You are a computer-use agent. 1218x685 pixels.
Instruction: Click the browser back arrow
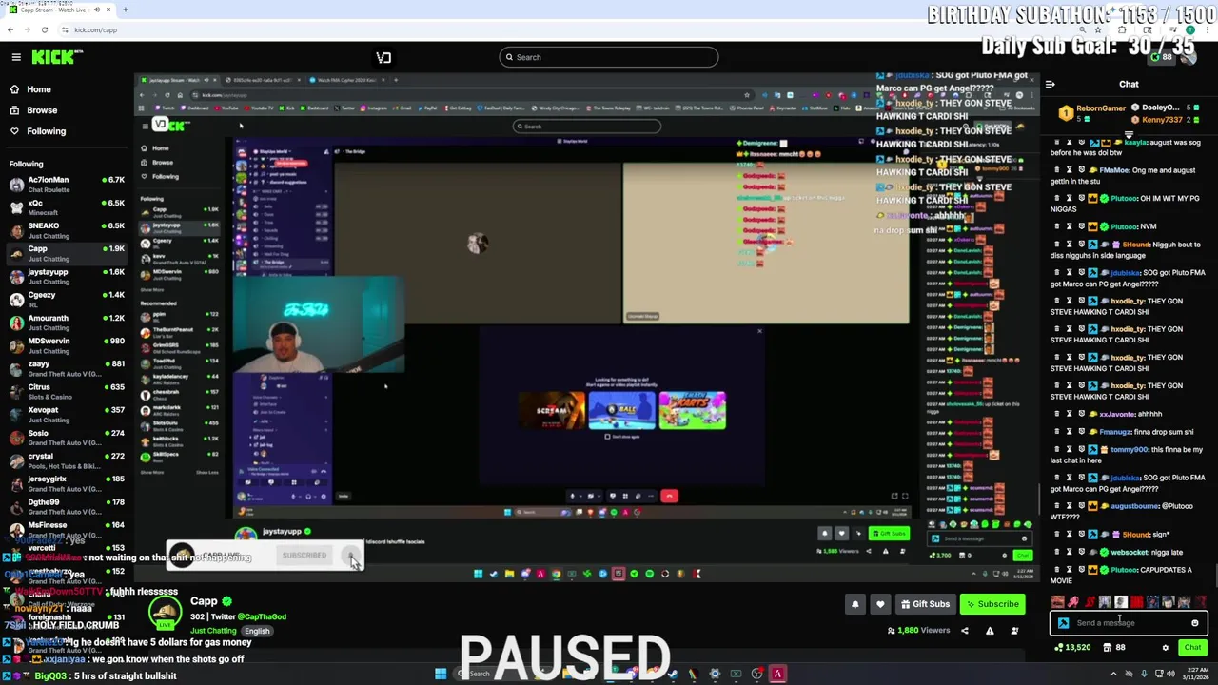click(x=10, y=29)
